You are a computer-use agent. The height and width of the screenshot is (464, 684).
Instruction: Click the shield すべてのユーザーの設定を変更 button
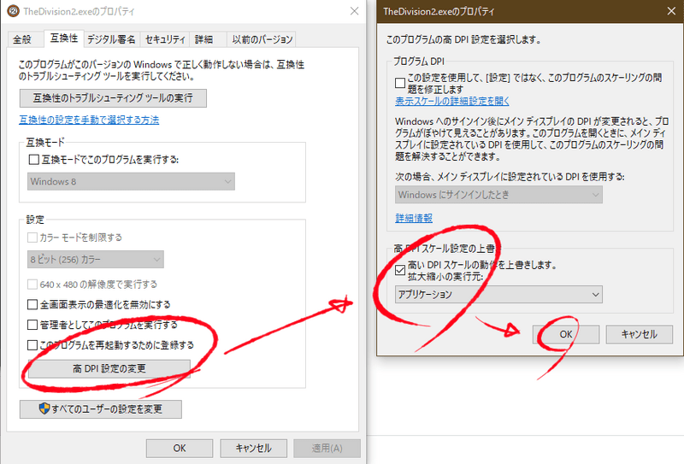100,409
